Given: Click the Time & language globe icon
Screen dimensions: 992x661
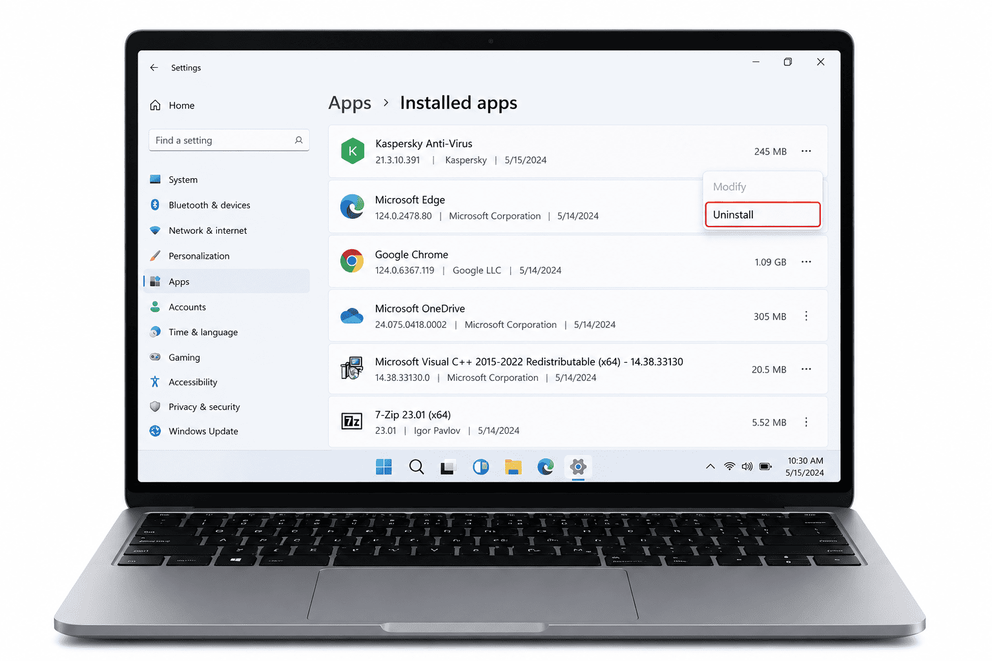Looking at the screenshot, I should pos(155,332).
